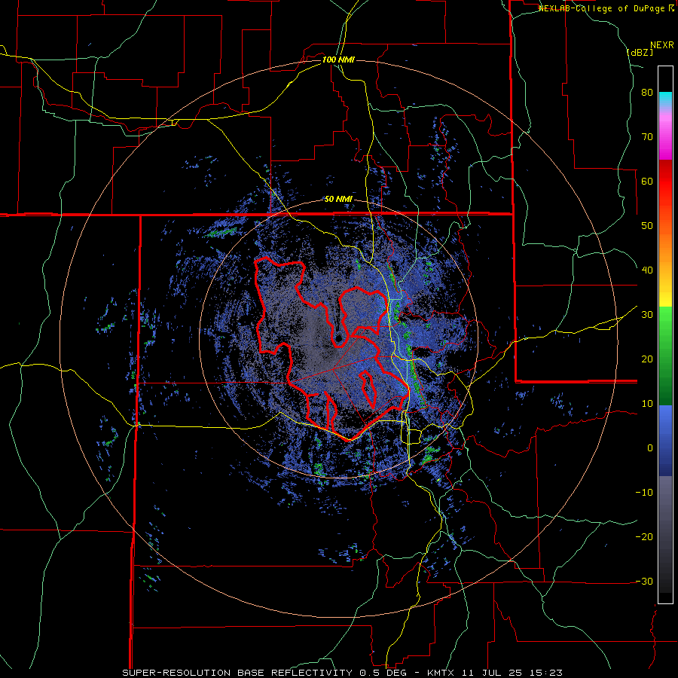
Task: Click the -30 value on the dBZ scale
Action: [644, 582]
